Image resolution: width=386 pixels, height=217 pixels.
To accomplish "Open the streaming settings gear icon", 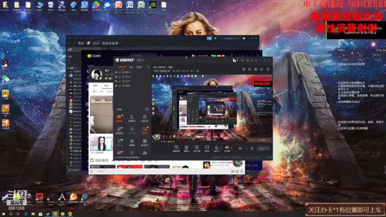I will 252,149.
